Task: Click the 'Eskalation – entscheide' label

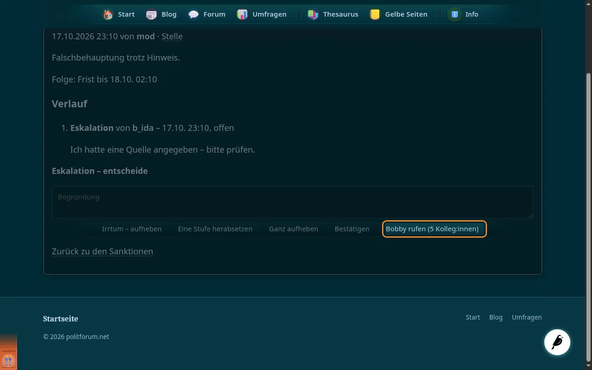Action: pos(100,171)
